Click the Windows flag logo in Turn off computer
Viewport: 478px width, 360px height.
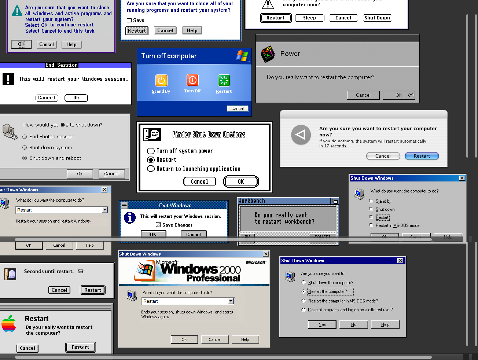point(242,56)
